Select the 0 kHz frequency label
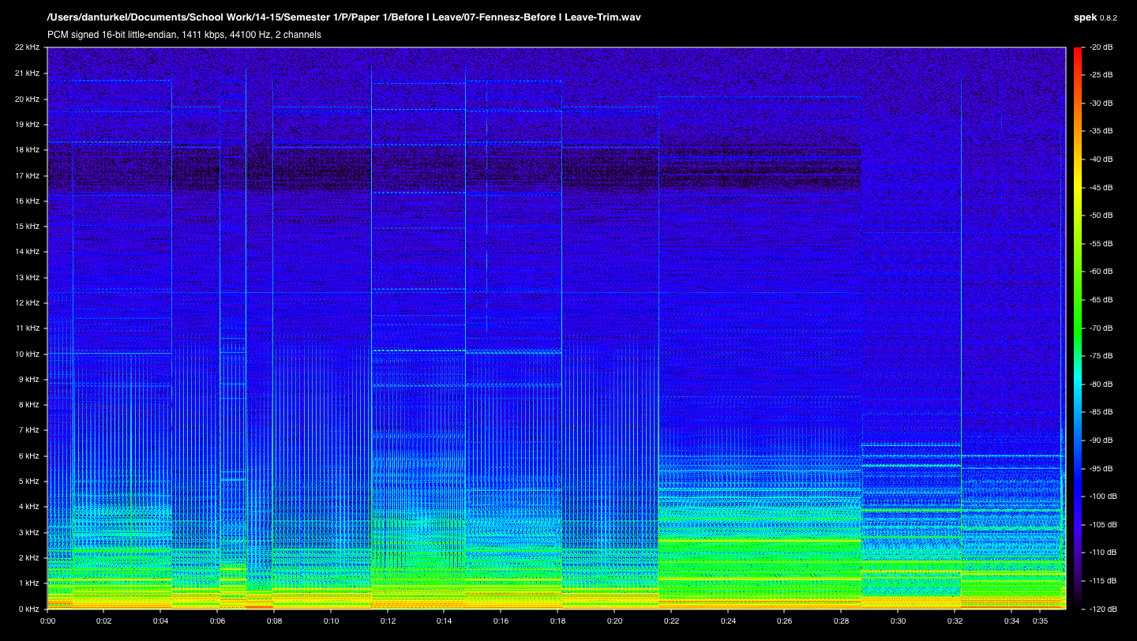Screen dimensions: 1137x641 (28, 609)
